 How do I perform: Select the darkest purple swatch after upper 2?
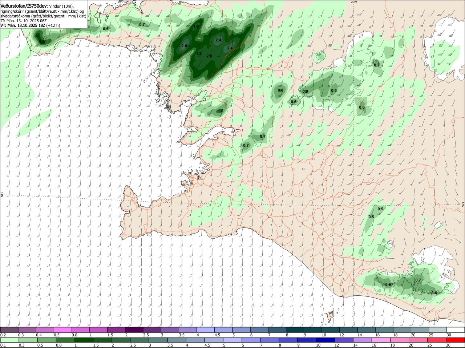point(134,330)
